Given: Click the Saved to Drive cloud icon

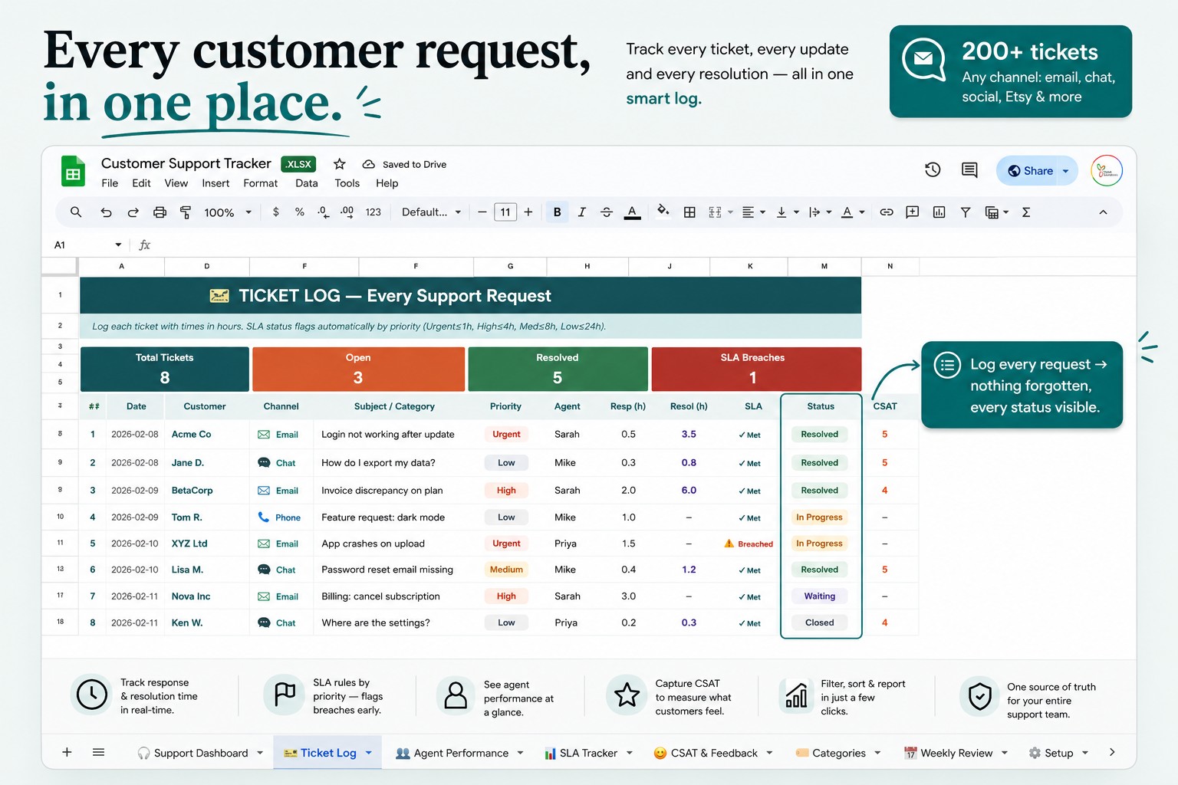Looking at the screenshot, I should coord(368,164).
